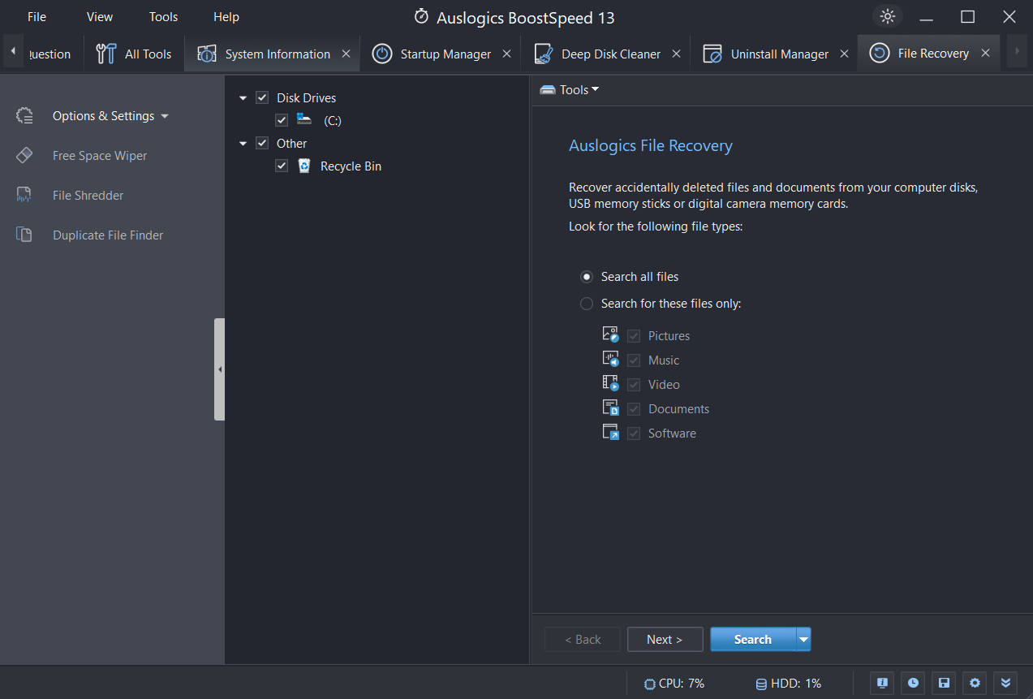Expand the Options & Settings dropdown

pyautogui.click(x=165, y=116)
